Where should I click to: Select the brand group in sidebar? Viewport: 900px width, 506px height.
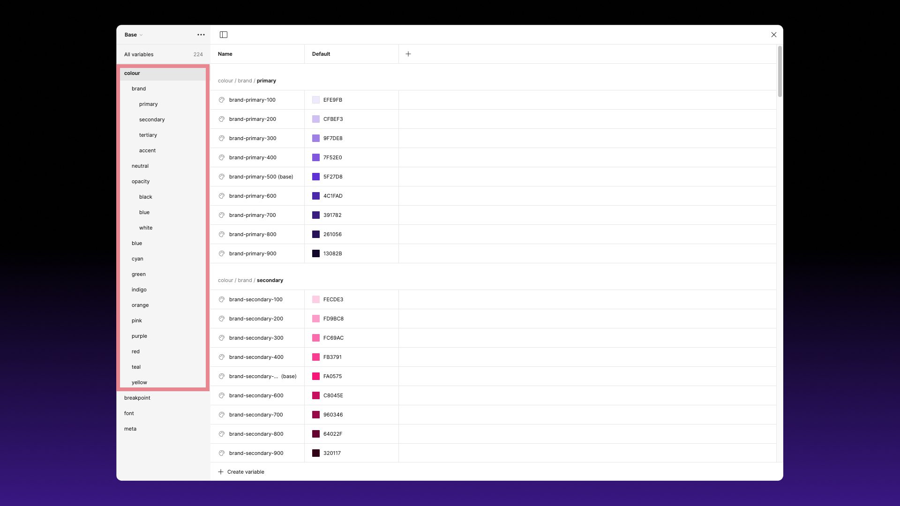pyautogui.click(x=139, y=89)
